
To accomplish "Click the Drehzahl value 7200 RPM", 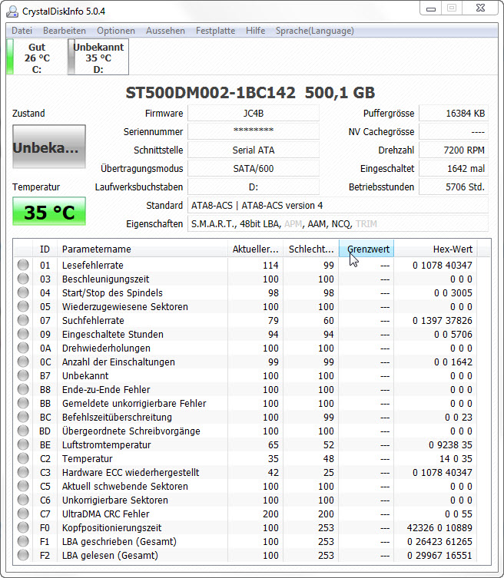I will (454, 150).
